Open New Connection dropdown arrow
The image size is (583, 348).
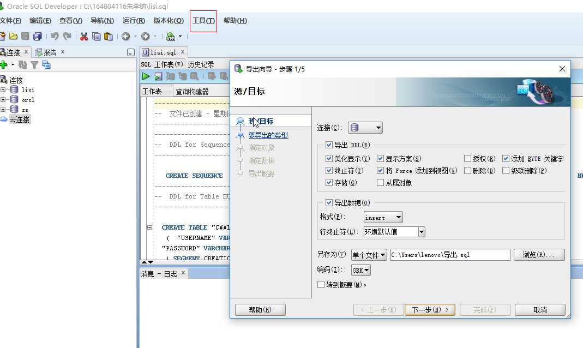(x=13, y=65)
